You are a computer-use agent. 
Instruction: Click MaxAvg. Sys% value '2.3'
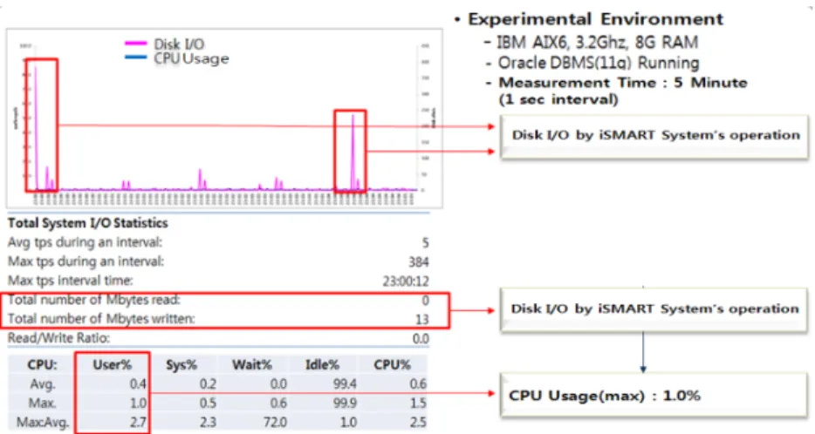click(x=208, y=422)
